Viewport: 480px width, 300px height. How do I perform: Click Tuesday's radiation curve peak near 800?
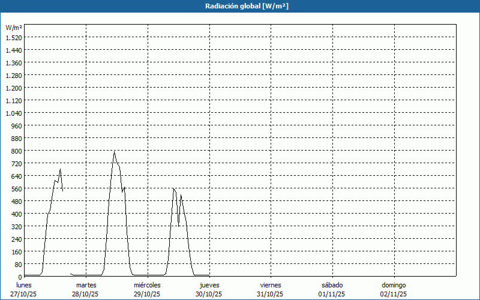coord(114,152)
